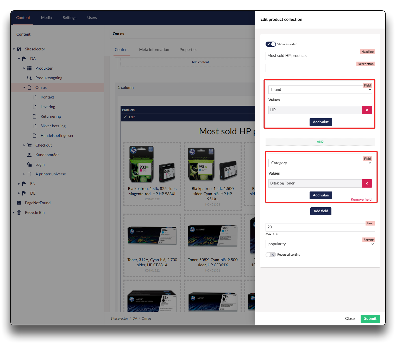Viewport: 396px width, 344px height.
Task: Click the HP 933XL ink product thumbnail
Action: (x=152, y=164)
